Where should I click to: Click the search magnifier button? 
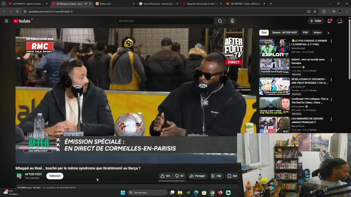click(220, 21)
